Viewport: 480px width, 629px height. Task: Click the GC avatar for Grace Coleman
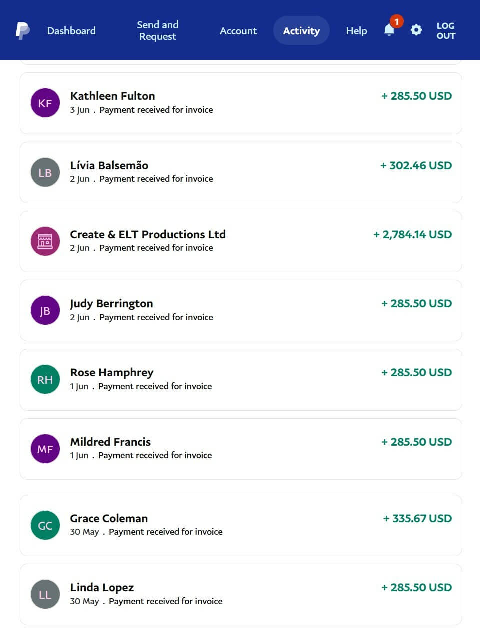point(45,525)
